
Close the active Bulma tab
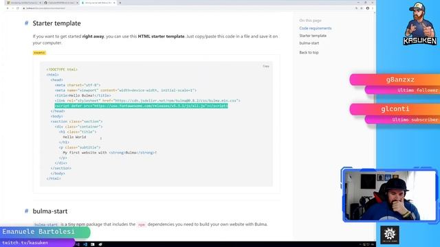pyautogui.click(x=114, y=3)
